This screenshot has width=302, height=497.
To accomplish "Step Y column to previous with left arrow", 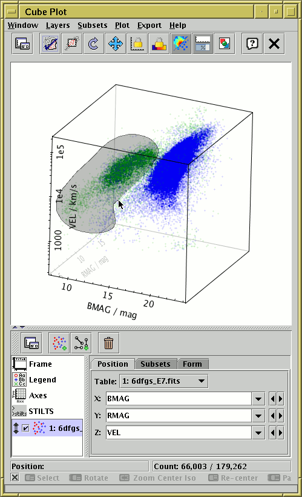I will 272,416.
